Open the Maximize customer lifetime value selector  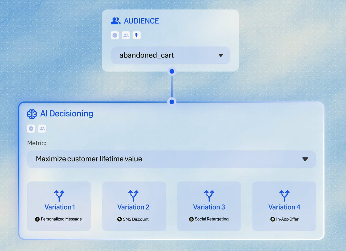(x=172, y=159)
